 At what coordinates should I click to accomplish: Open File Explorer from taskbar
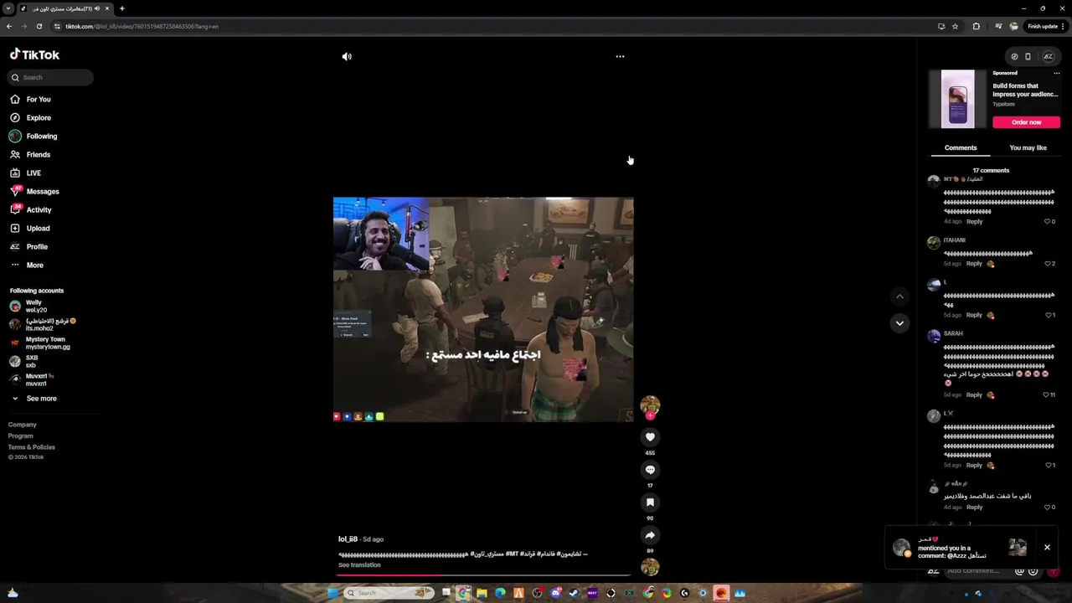(482, 593)
